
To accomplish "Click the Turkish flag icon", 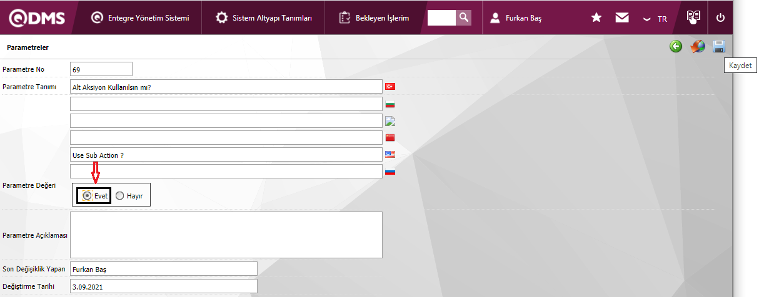I will pos(390,87).
